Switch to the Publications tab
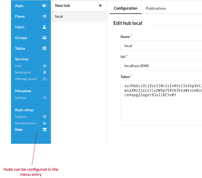 pyautogui.click(x=156, y=8)
